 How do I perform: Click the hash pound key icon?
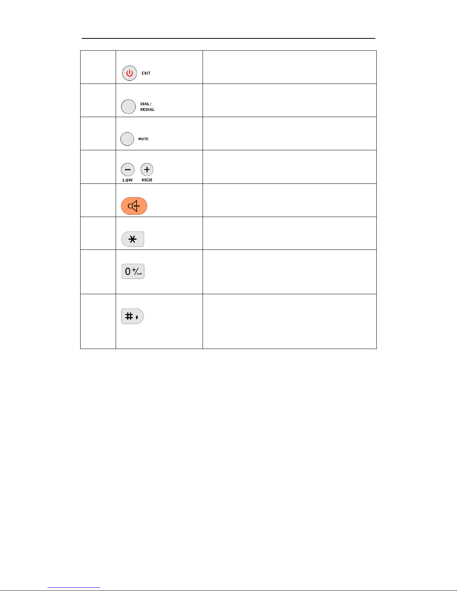[132, 316]
